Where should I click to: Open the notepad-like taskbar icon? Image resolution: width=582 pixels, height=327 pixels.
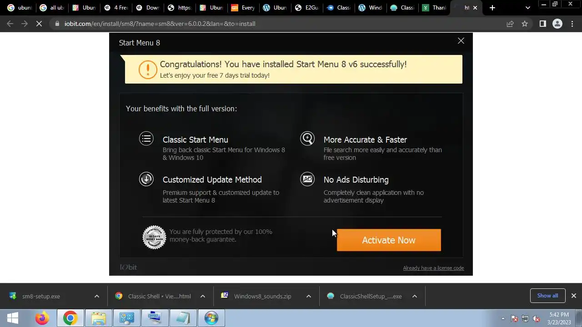(183, 318)
